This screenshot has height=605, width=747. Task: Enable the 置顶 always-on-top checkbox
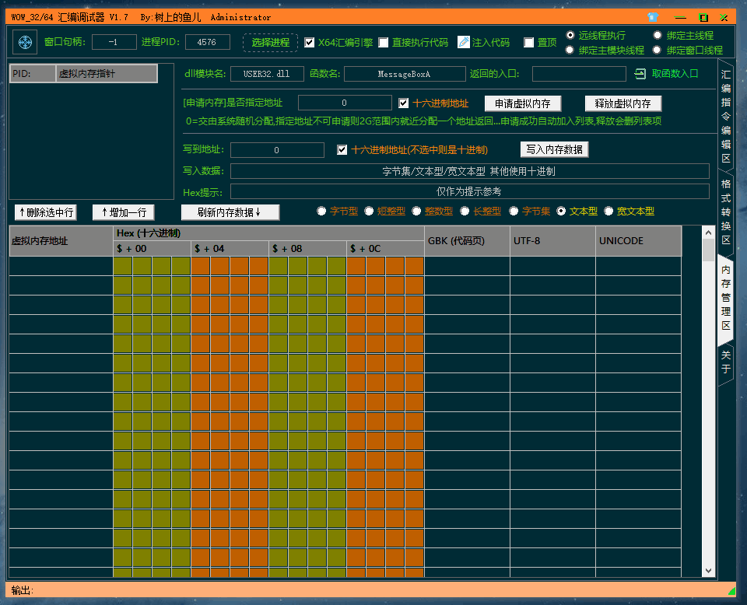coord(528,42)
